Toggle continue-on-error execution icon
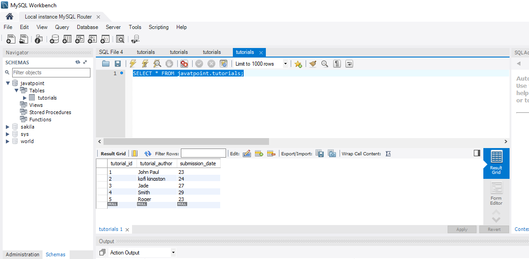 point(184,63)
